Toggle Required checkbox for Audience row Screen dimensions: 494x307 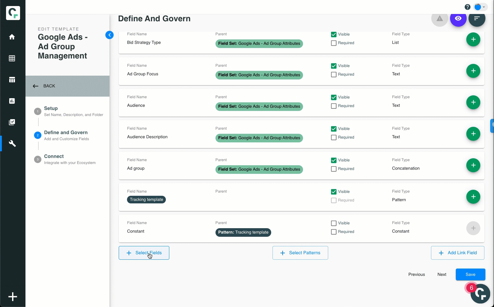pos(334,106)
